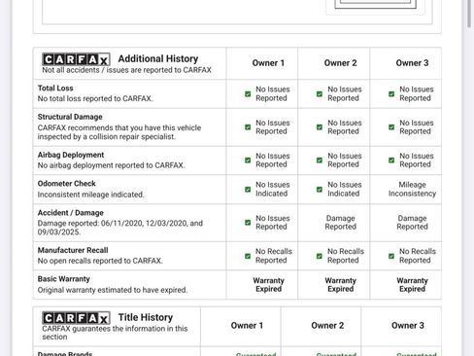Open Owner 3 Damage Reported entry

point(412,223)
